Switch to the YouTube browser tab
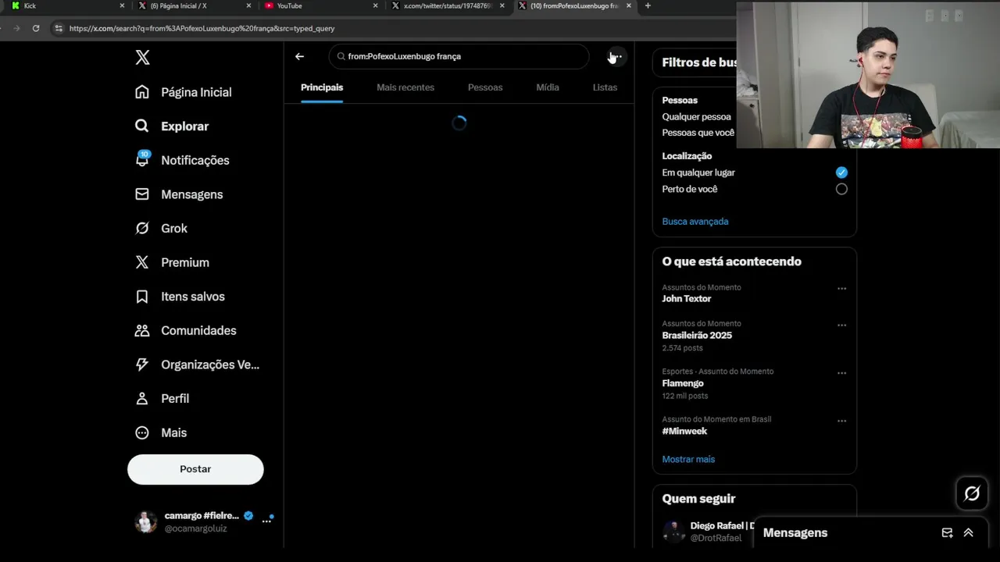1000x562 pixels. coord(320,5)
